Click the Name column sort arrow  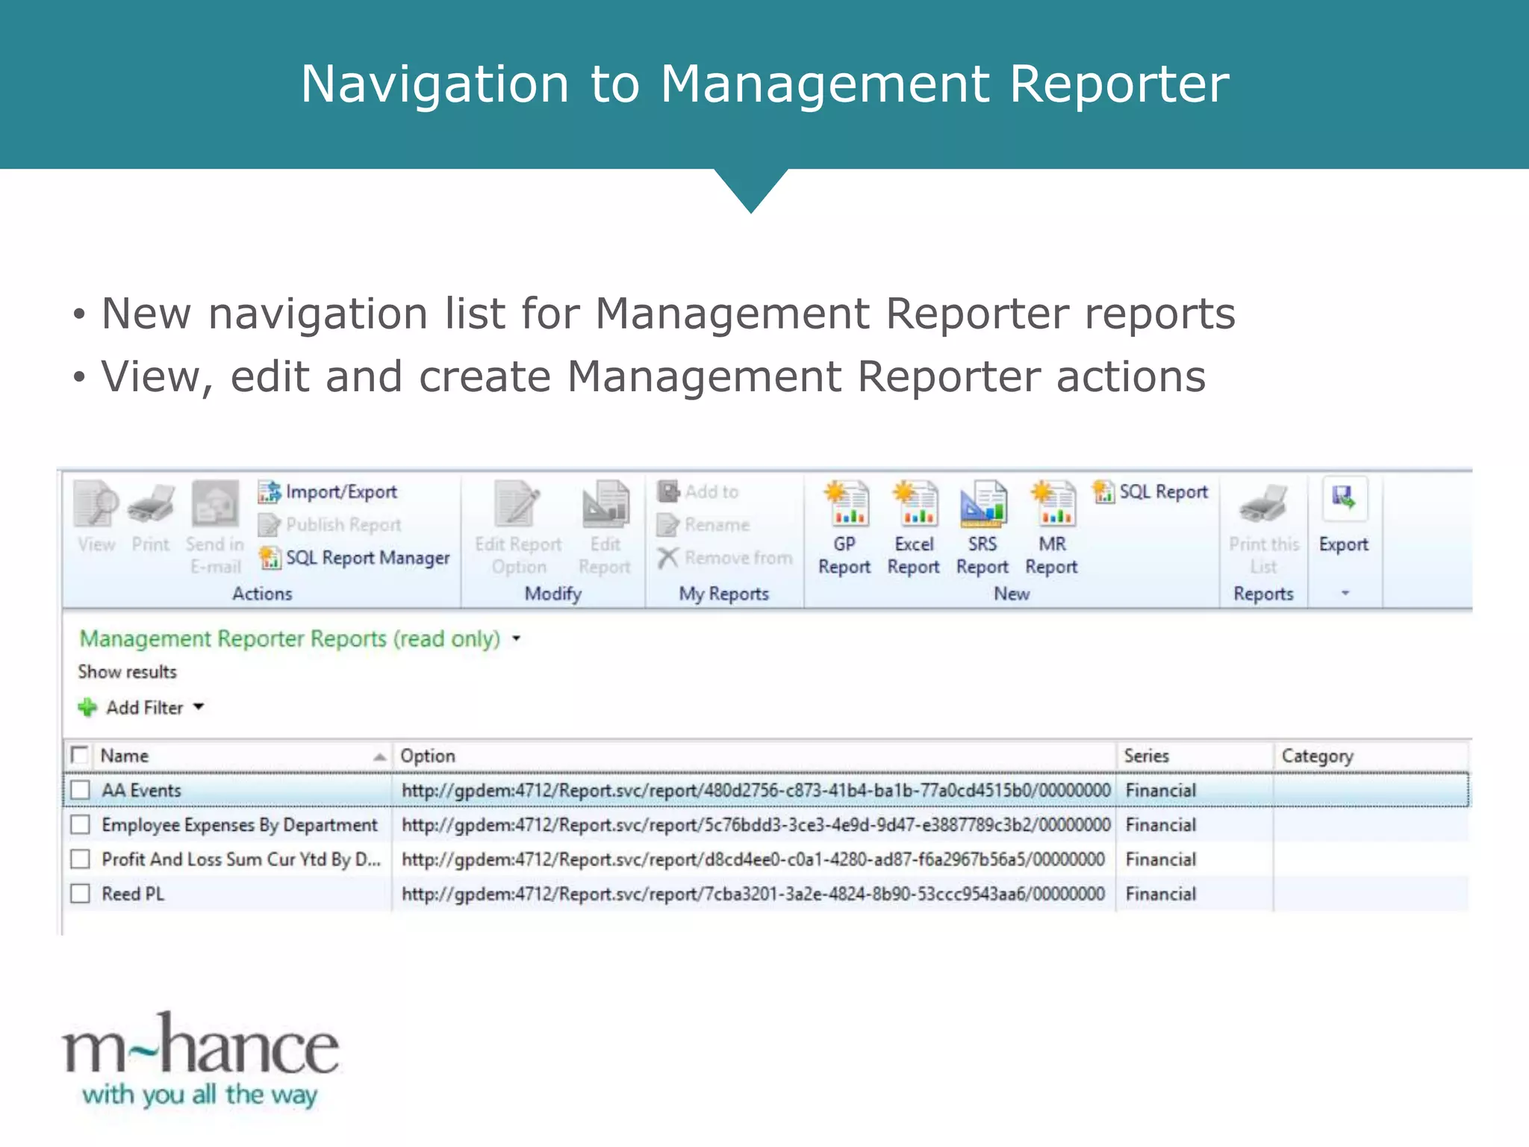379,757
